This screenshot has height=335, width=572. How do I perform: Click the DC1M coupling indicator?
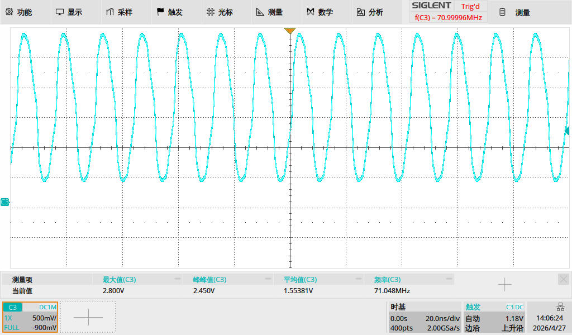(47, 307)
